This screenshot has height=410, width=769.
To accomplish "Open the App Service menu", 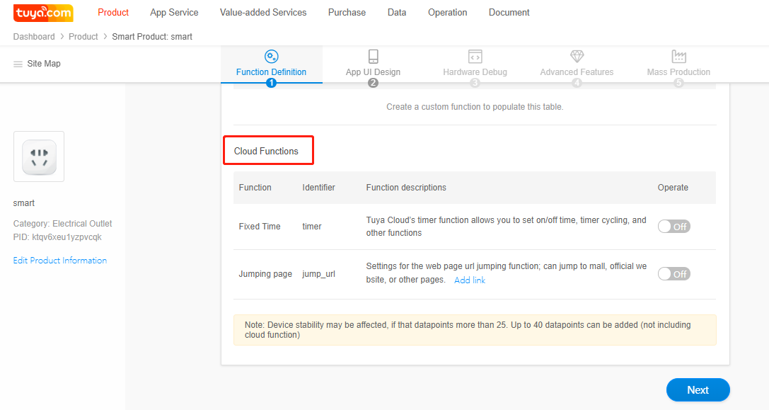I will (x=174, y=13).
